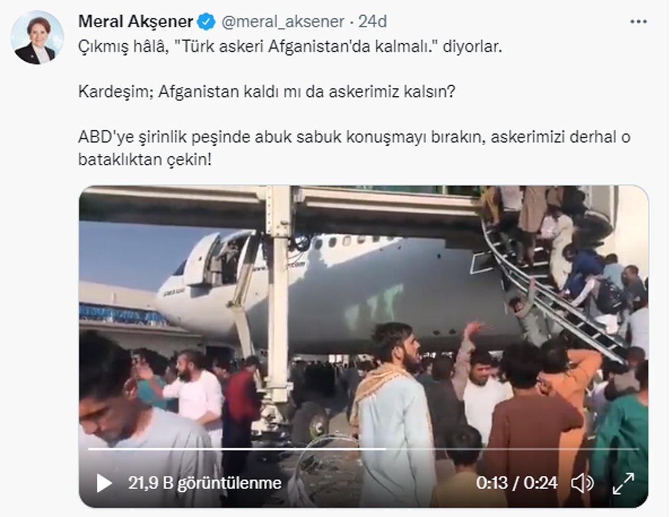Open Meral Akşener's profile picture

coord(38,37)
